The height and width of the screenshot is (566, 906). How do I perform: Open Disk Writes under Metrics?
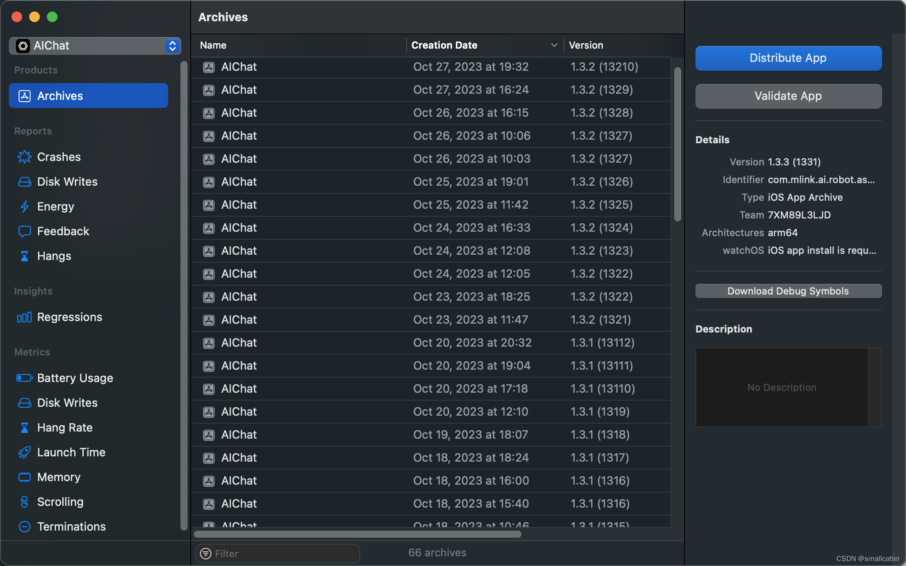point(67,403)
